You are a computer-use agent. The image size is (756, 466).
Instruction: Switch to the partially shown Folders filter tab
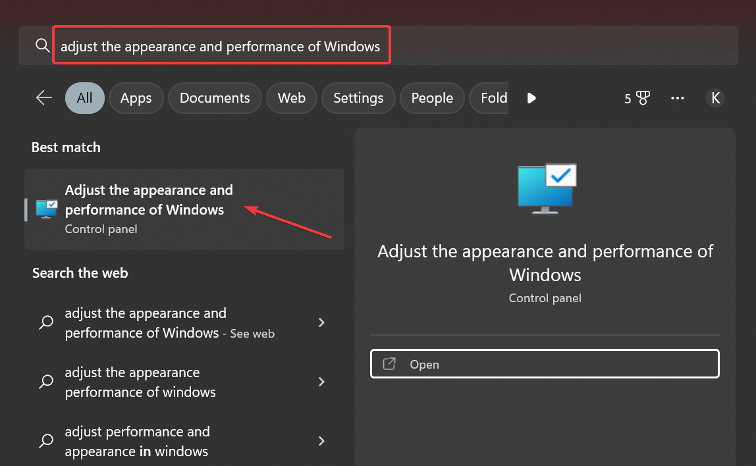(489, 98)
